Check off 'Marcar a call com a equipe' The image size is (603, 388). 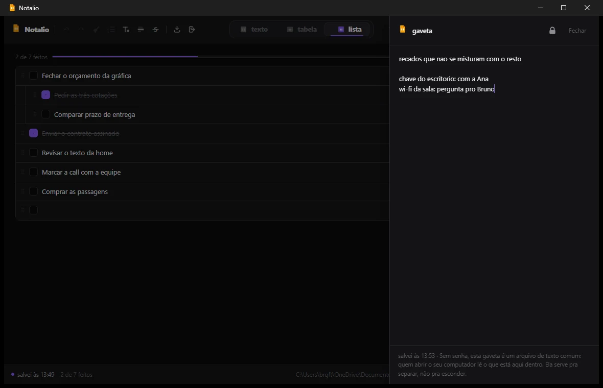[x=33, y=172]
